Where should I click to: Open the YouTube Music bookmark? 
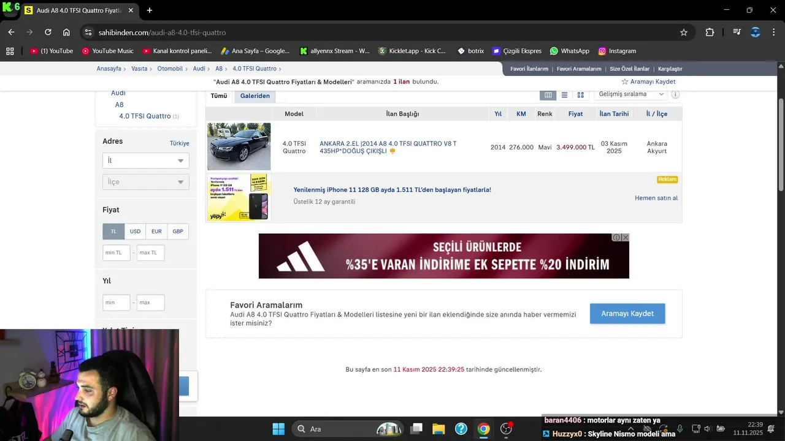[108, 51]
